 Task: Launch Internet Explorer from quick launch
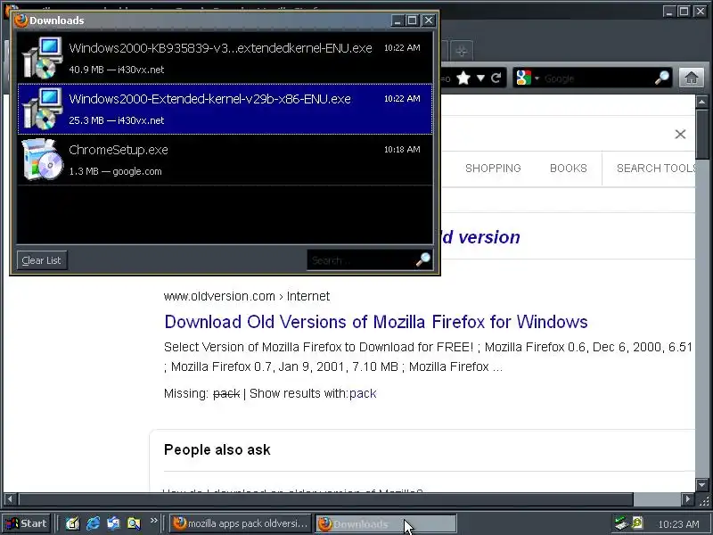click(x=94, y=523)
